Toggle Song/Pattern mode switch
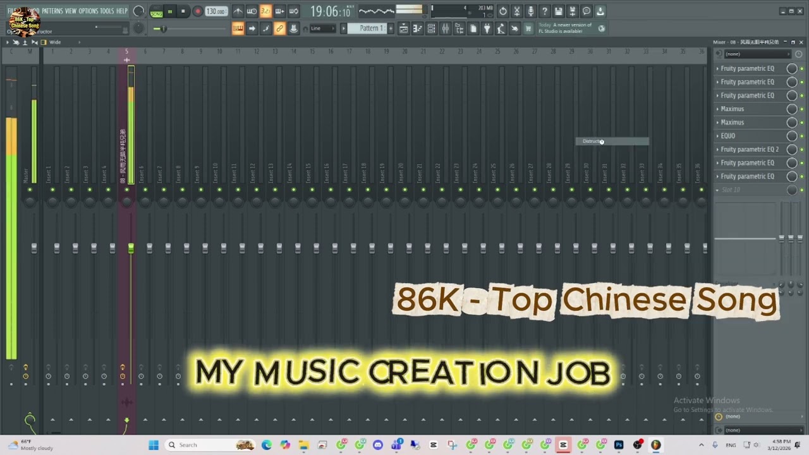Viewport: 809px width, 455px height. click(x=156, y=11)
